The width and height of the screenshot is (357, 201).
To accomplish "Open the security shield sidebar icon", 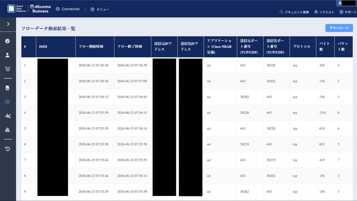I will tap(8, 102).
